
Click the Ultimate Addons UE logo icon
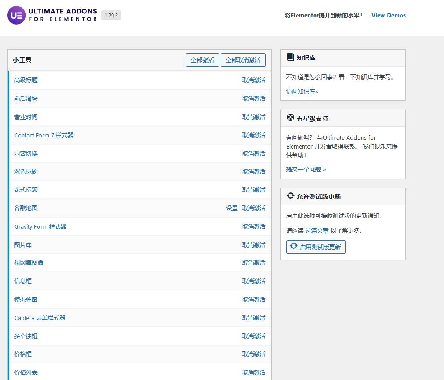coord(16,15)
